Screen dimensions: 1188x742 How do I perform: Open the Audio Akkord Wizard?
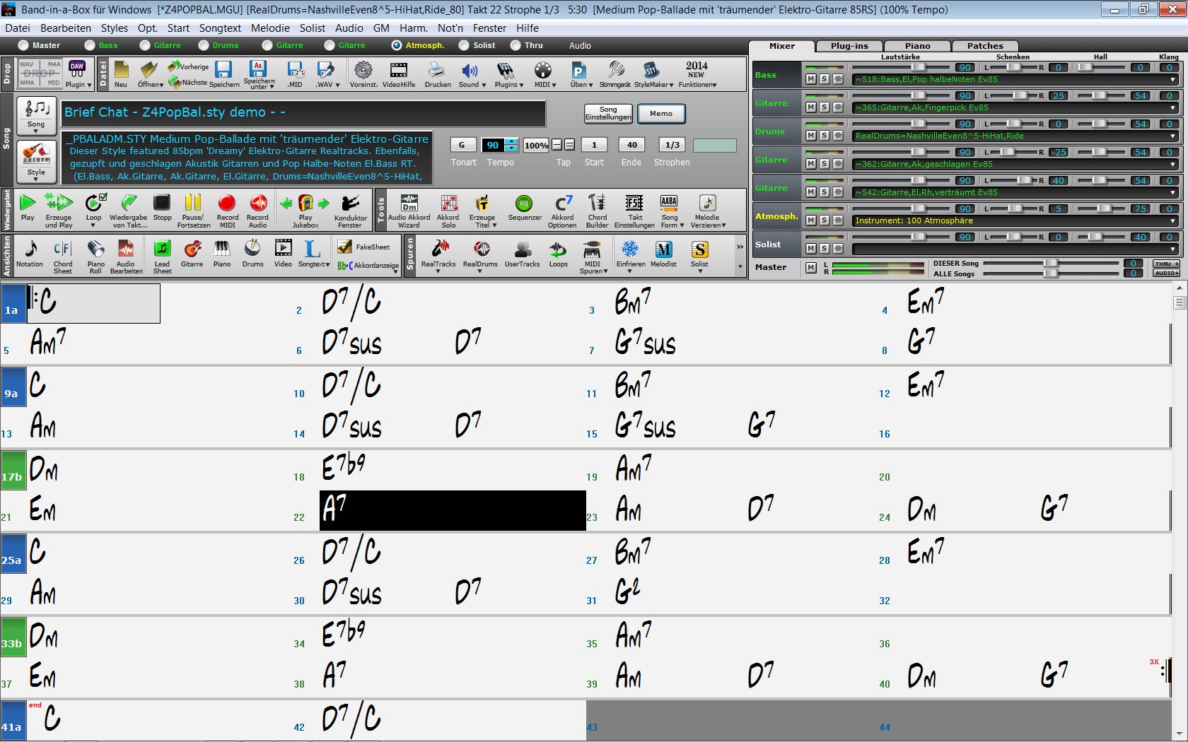tap(409, 211)
